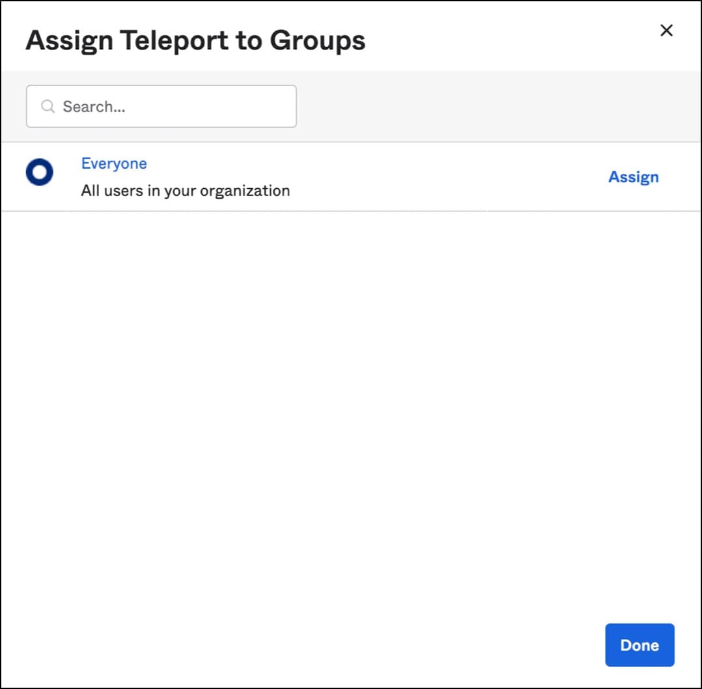Activate the search bar to filter groups
This screenshot has width=702, height=689.
[161, 105]
